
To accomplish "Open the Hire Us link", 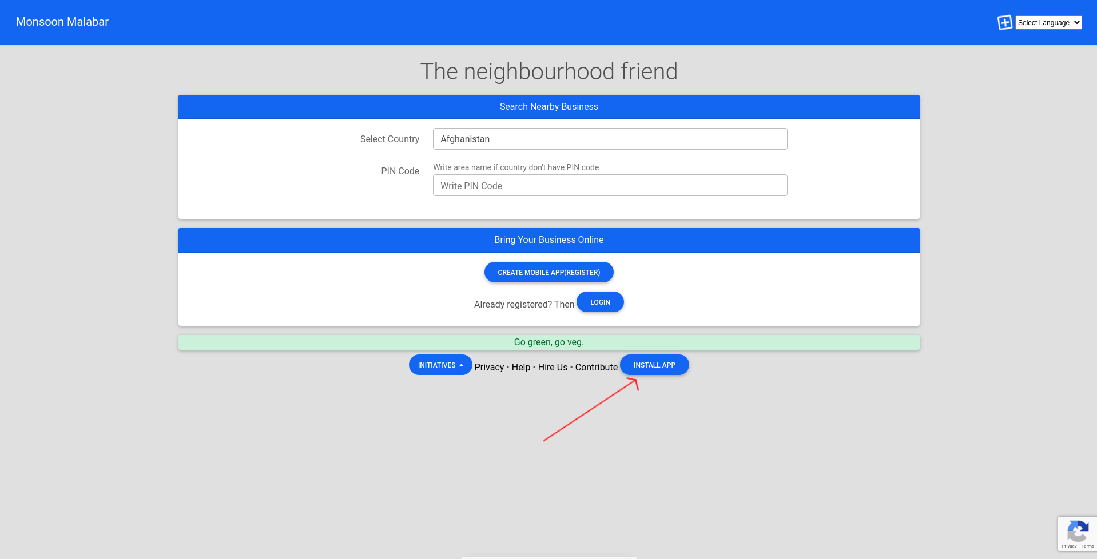I will [x=553, y=367].
